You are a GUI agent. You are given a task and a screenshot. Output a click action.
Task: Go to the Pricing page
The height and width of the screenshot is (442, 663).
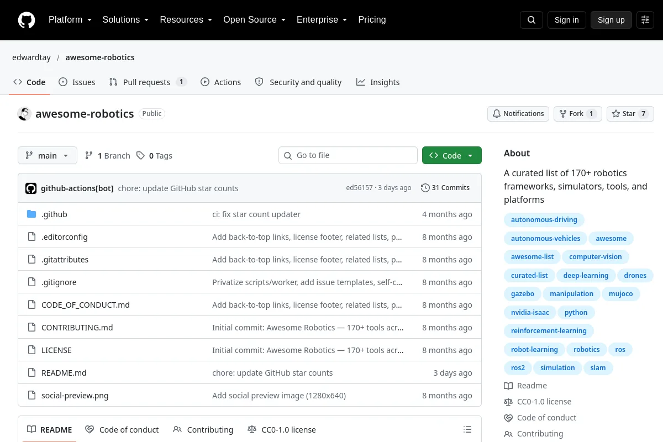372,20
